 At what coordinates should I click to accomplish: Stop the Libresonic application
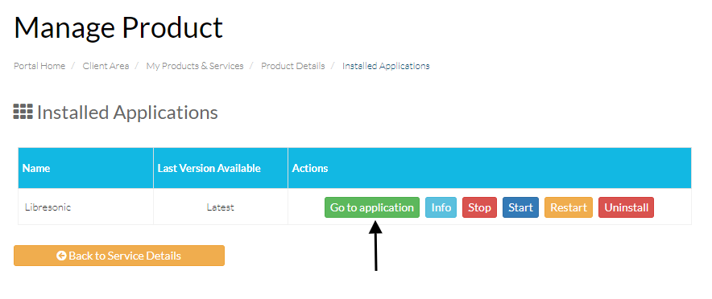pyautogui.click(x=479, y=207)
